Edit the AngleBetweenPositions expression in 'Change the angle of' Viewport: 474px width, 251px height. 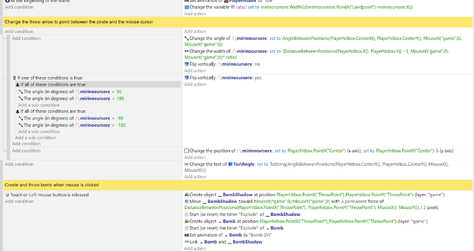(323, 41)
